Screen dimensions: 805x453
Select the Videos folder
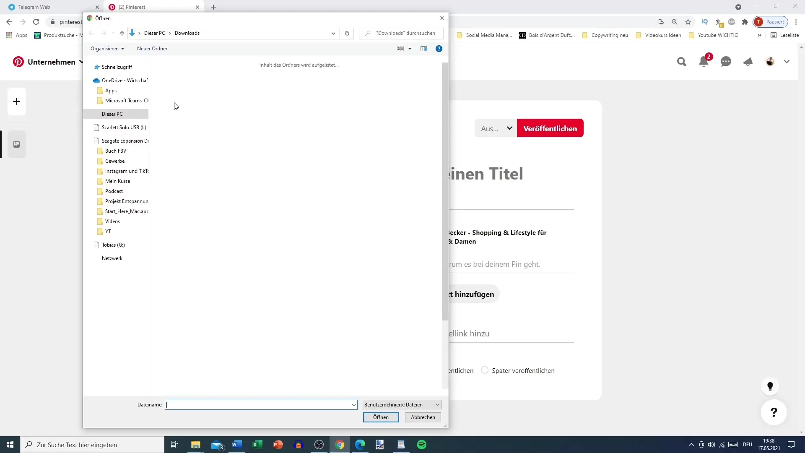[109, 221]
